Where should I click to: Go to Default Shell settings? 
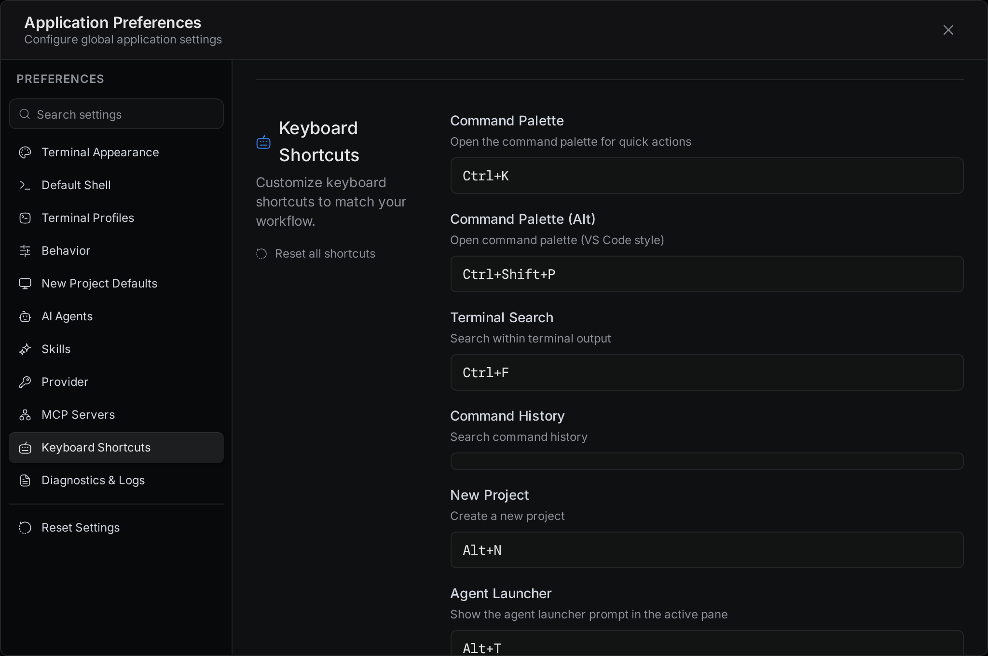coord(116,185)
